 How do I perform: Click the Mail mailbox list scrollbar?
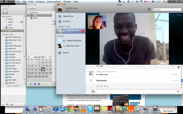[x=25, y=36]
